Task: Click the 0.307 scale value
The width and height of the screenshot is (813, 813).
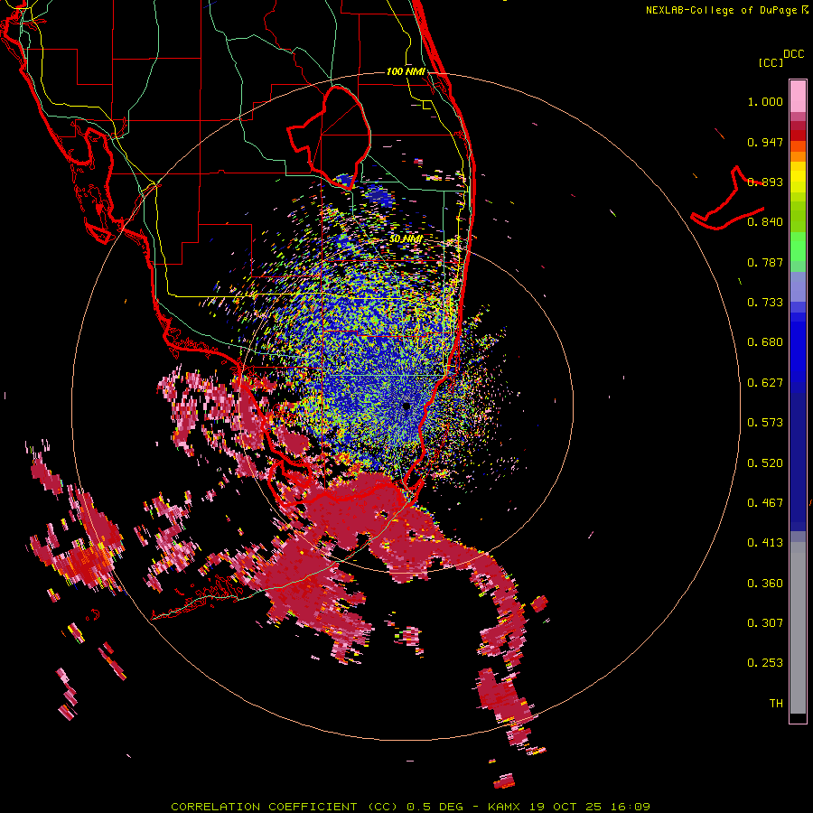Action: [765, 622]
